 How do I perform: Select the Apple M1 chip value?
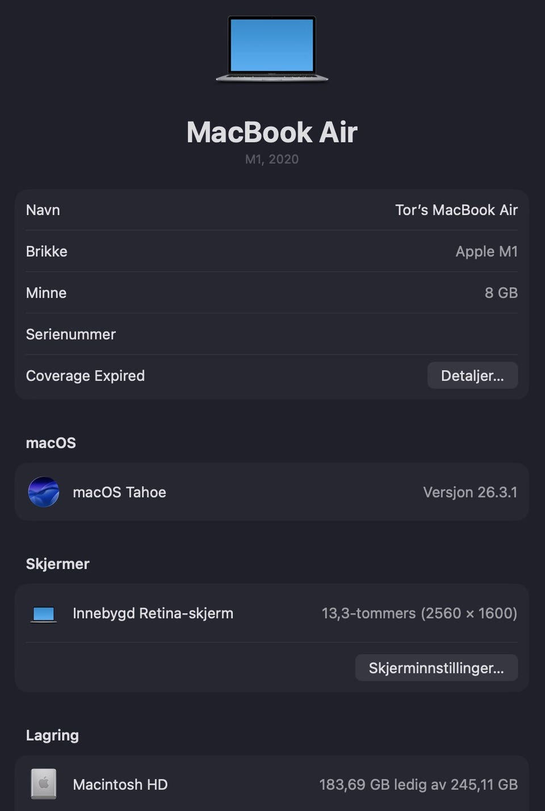[486, 252]
